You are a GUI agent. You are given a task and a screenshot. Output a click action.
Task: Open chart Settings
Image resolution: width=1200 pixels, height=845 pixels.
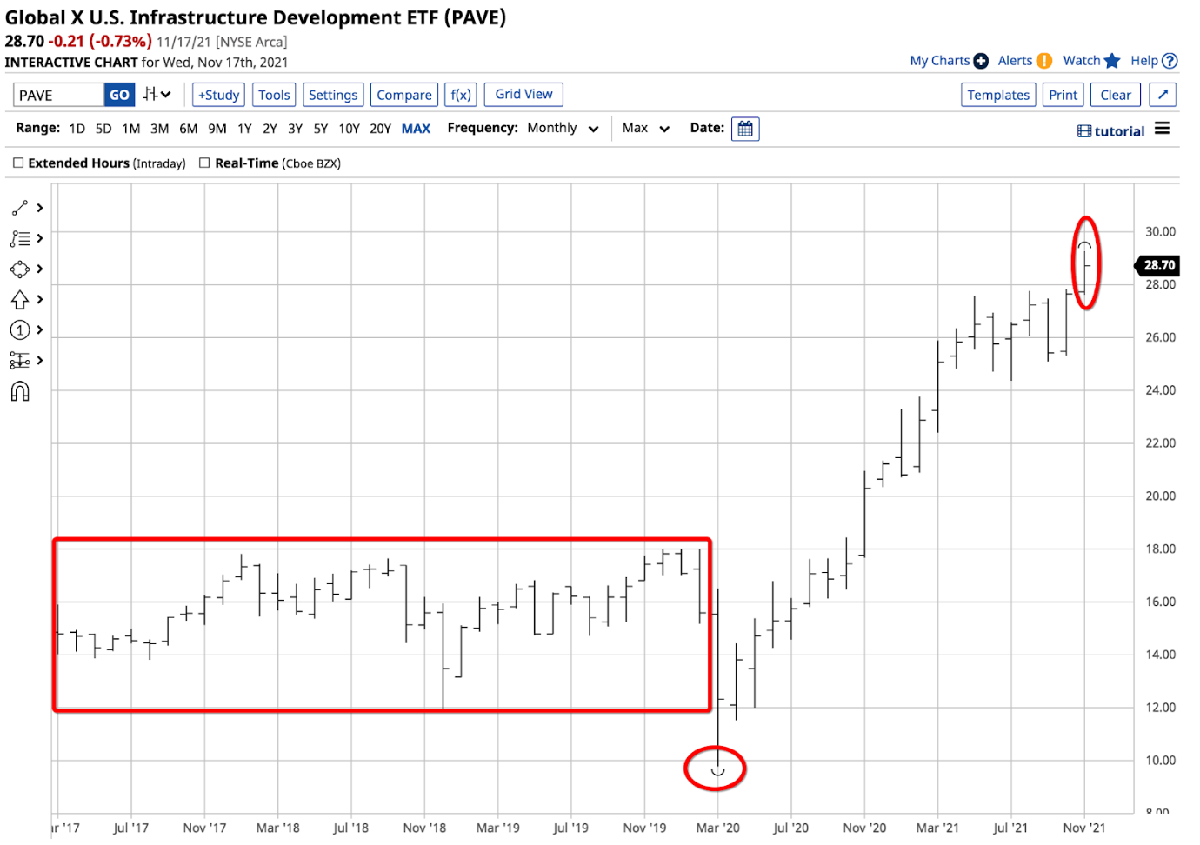coord(333,95)
